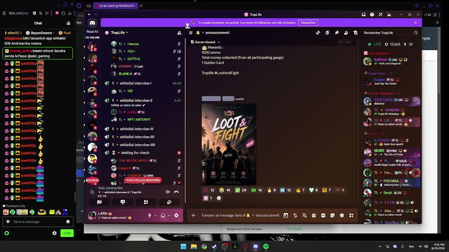This screenshot has height=252, width=449.
Task: Open a new browser tab
Action: [141, 6]
